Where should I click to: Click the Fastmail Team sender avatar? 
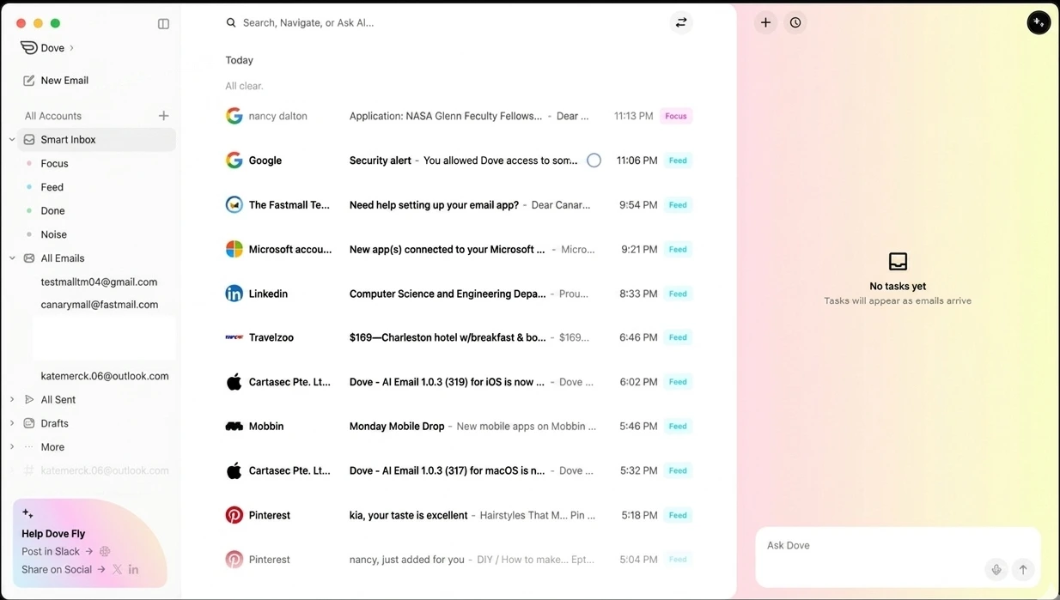[x=234, y=205]
